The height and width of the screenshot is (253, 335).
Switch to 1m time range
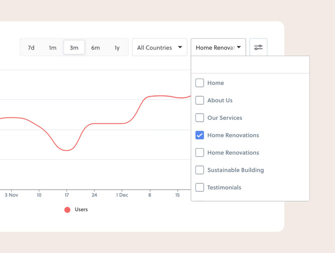[53, 48]
